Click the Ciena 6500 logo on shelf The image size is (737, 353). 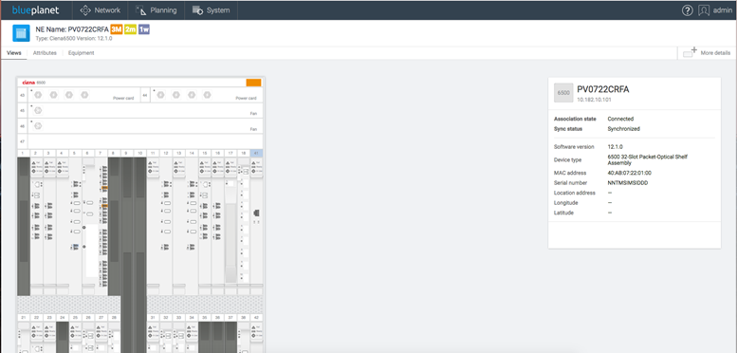point(34,83)
